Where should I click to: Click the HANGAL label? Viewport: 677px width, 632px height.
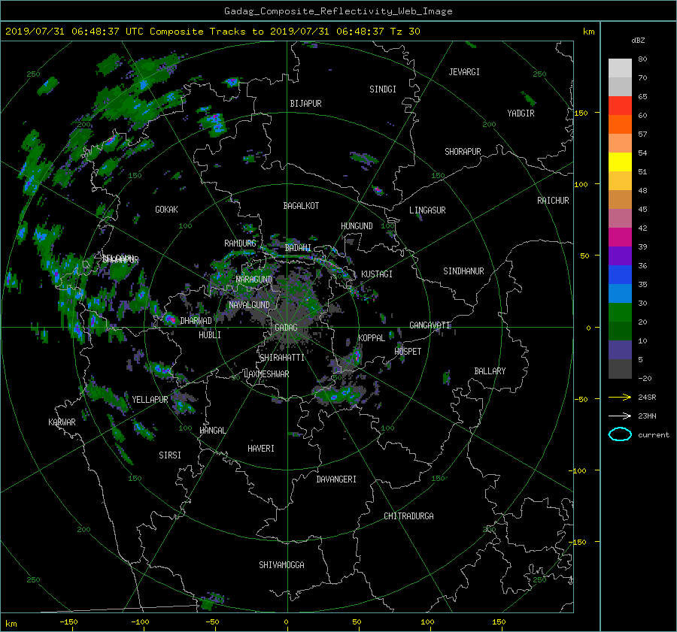pos(213,431)
